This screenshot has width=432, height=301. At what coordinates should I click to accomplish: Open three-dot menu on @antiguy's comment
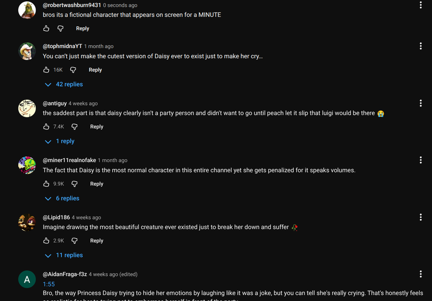tap(420, 103)
